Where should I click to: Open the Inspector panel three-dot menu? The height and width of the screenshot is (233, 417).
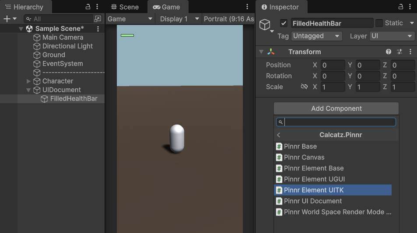(x=410, y=7)
